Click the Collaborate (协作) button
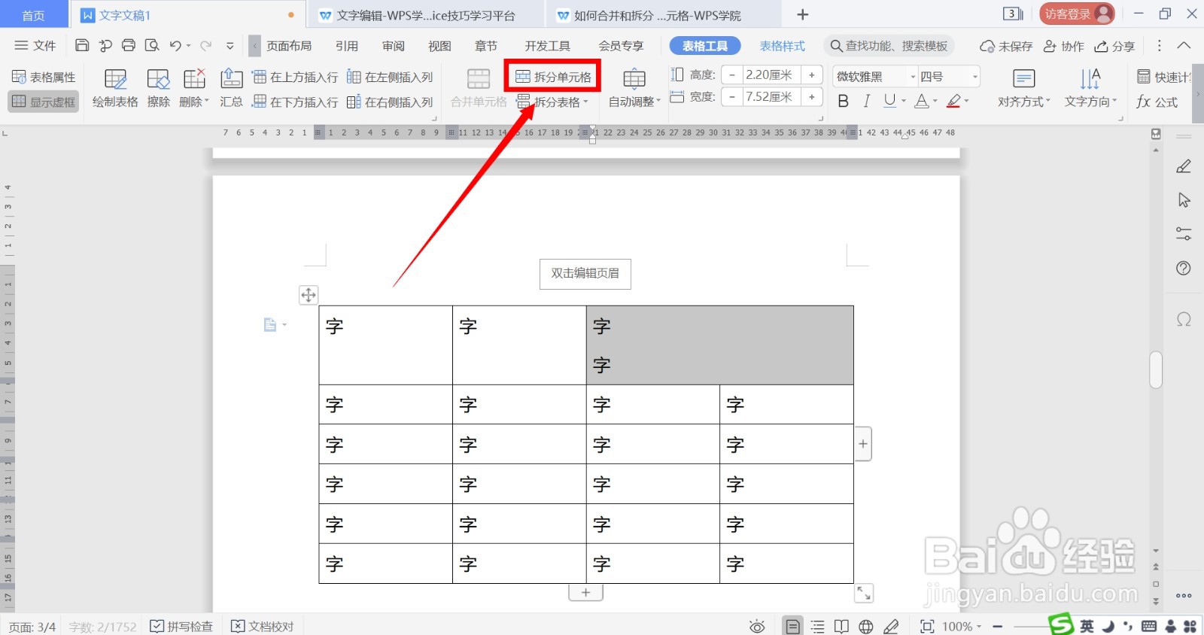This screenshot has height=635, width=1204. tap(1063, 46)
